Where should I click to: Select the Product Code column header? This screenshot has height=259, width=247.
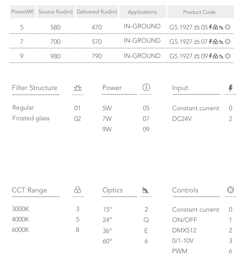coord(199,12)
